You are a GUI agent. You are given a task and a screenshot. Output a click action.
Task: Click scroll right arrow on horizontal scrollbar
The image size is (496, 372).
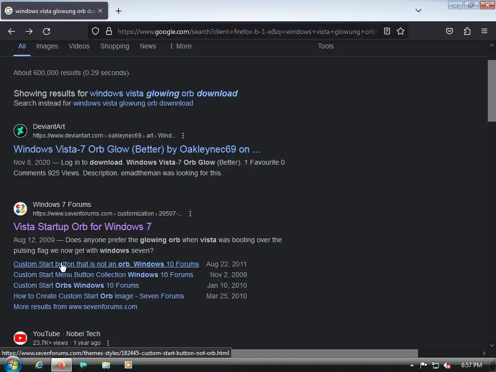pos(484,353)
